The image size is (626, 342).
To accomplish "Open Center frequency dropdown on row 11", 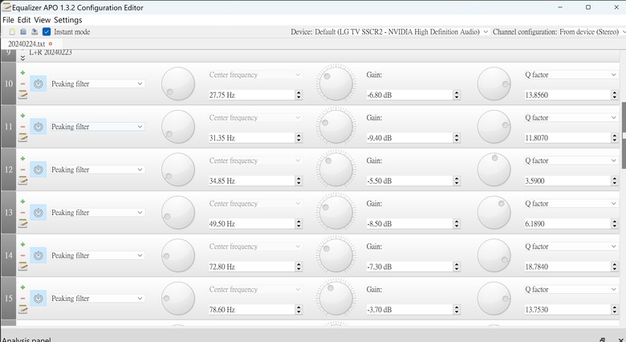I will pos(254,117).
